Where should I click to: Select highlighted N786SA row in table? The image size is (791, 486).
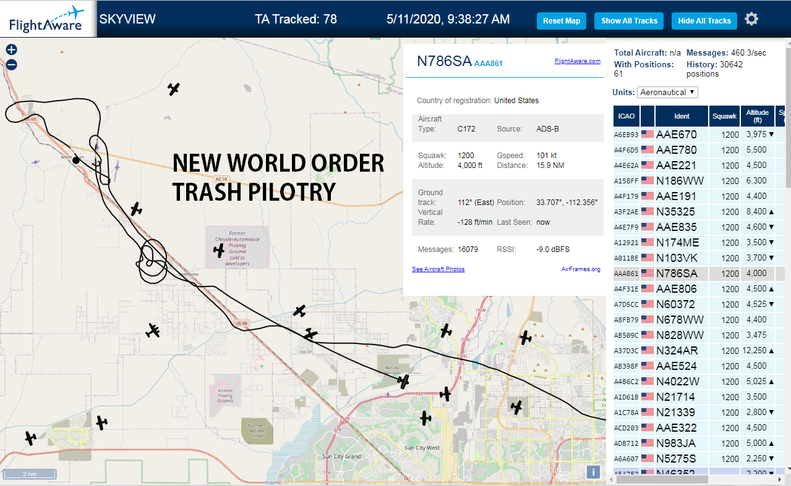[699, 273]
